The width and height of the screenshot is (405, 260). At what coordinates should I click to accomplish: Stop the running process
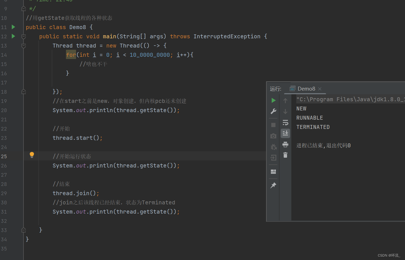[273, 125]
